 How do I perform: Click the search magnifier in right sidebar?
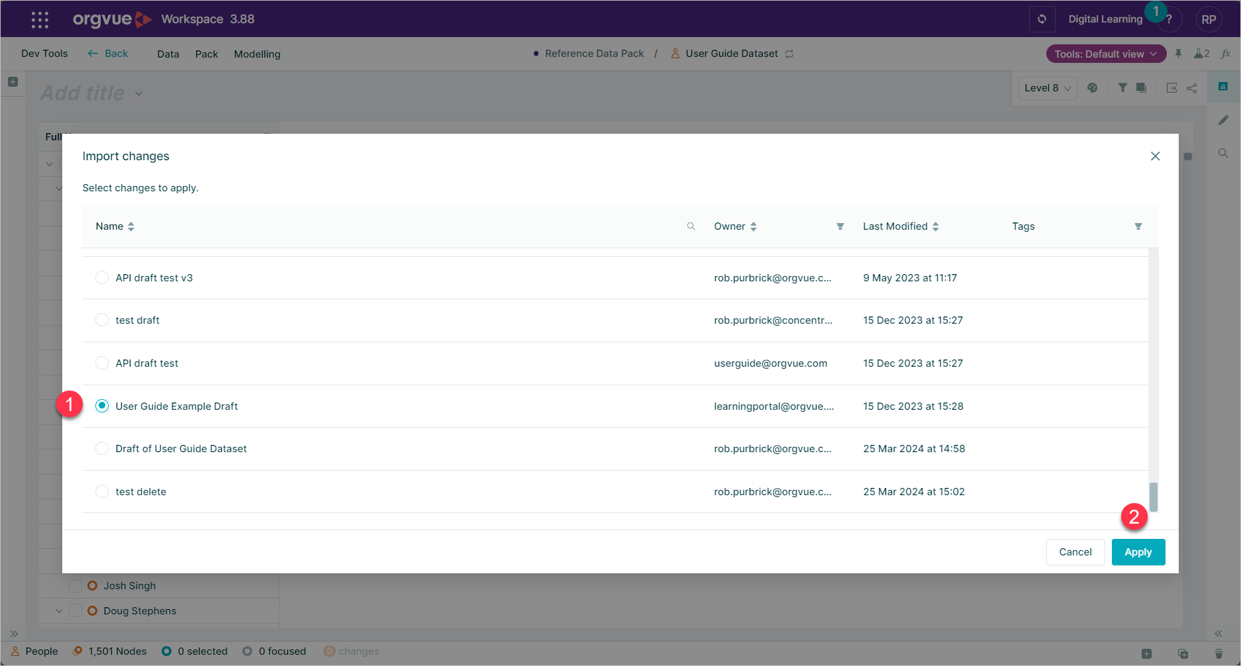tap(1223, 153)
